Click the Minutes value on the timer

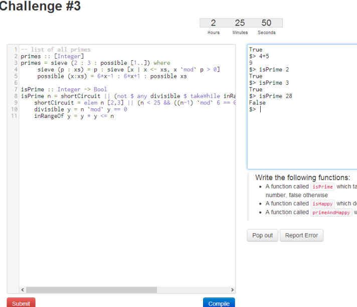point(240,23)
